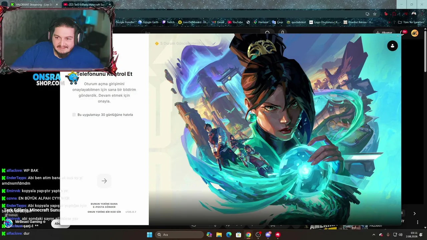Screen dimensions: 427x240
Task: Open the Çevir translate bookmark
Action: coord(278,22)
